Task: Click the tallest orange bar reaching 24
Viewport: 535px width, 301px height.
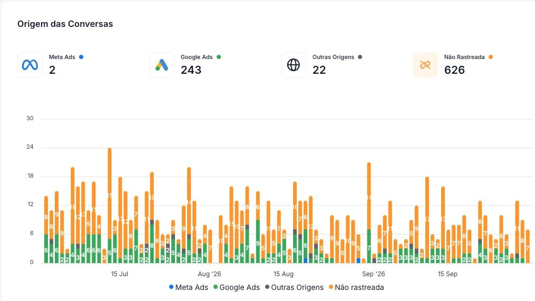Action: [110, 193]
